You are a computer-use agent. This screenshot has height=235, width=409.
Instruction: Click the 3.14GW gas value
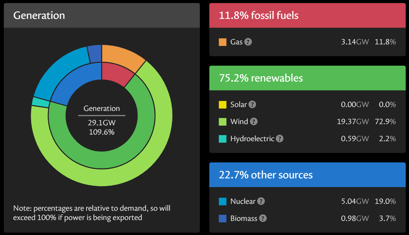pyautogui.click(x=355, y=42)
